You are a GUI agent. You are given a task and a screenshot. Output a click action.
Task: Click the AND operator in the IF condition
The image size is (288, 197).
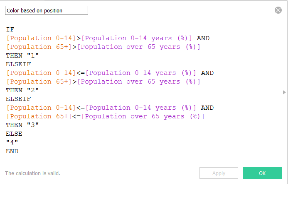(203, 38)
